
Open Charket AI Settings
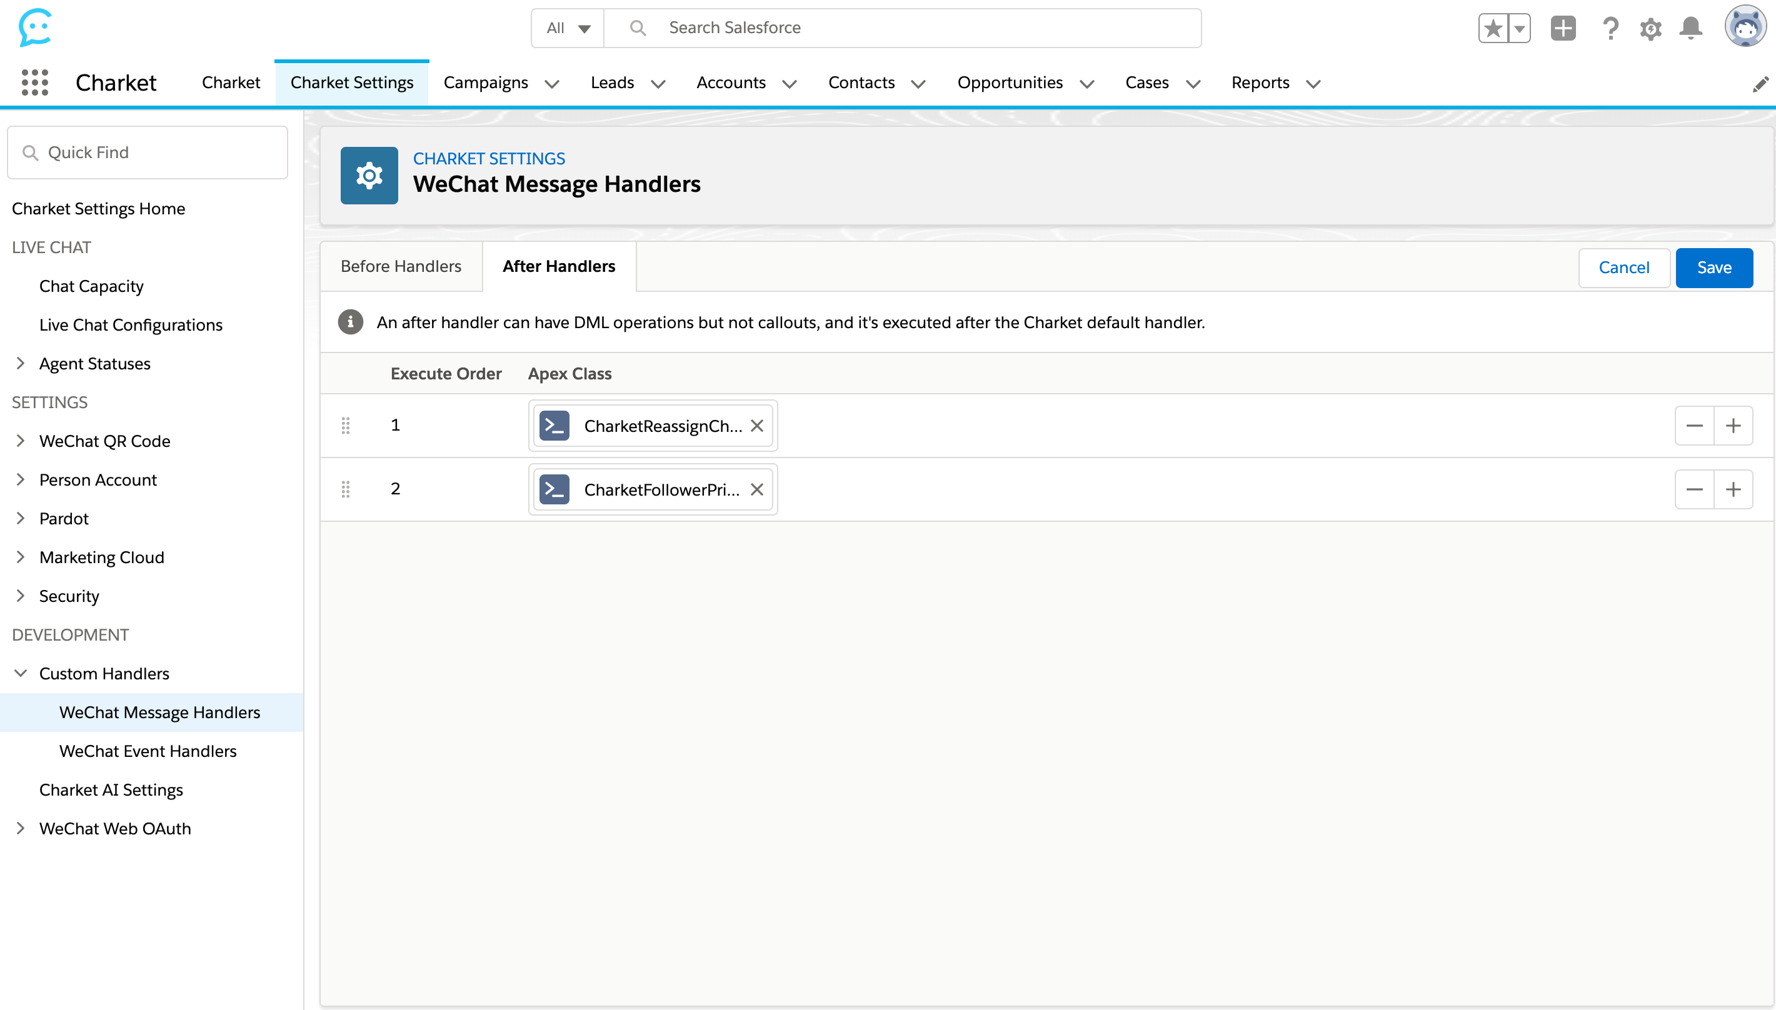pyautogui.click(x=111, y=789)
